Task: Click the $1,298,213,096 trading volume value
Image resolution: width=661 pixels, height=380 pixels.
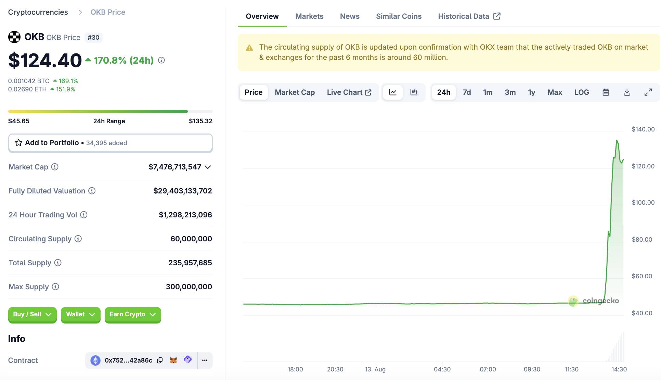Action: (185, 215)
